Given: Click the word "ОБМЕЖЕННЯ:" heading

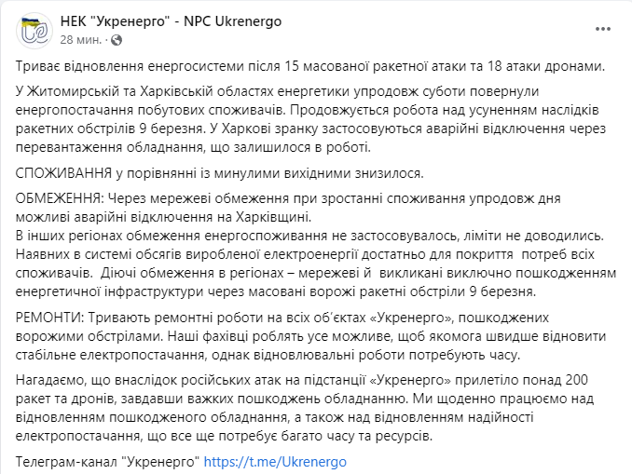Looking at the screenshot, I should click(x=60, y=198).
